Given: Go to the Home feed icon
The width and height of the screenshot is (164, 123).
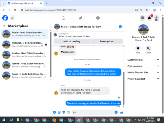Looking at the screenshot, I should [64, 18].
